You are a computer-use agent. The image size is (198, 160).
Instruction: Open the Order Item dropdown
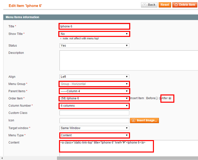coord(94,98)
